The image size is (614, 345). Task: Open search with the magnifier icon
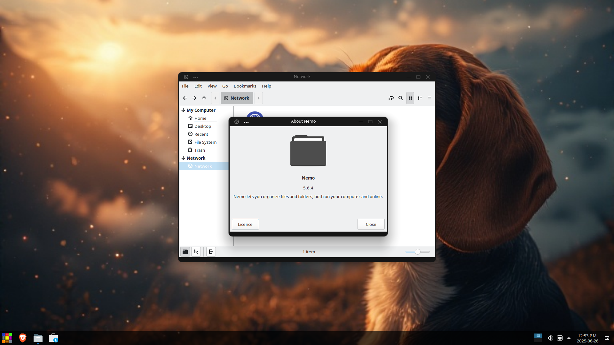tap(400, 98)
